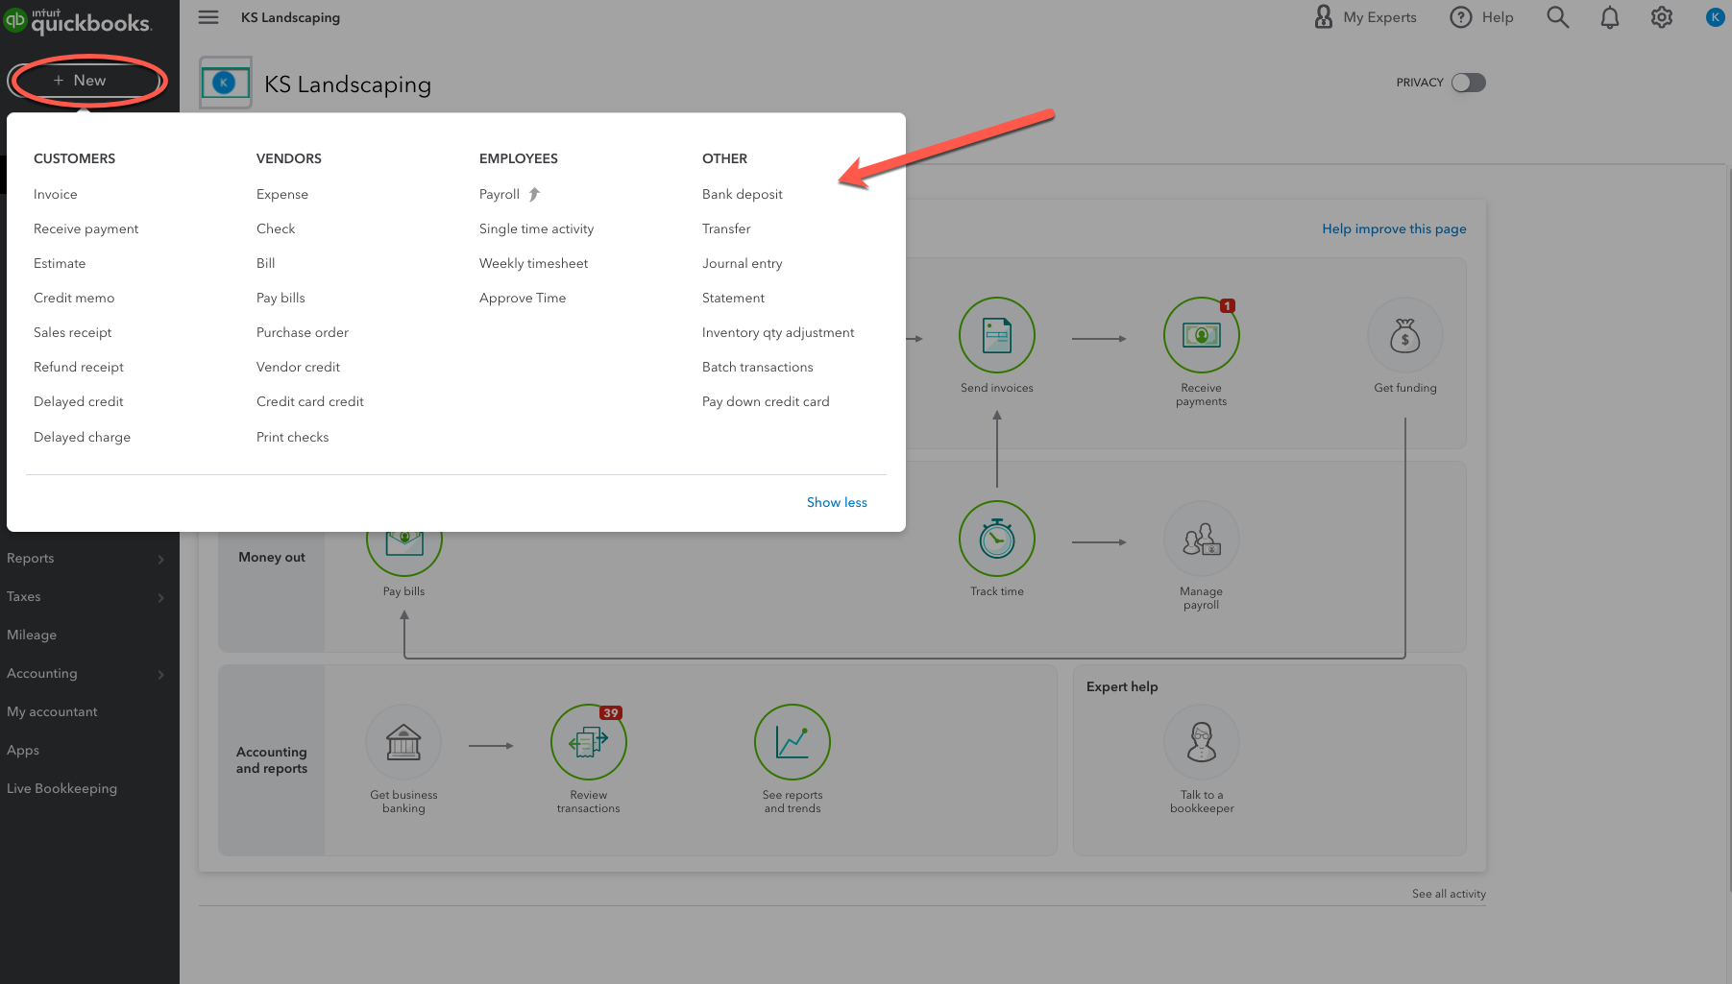This screenshot has height=984, width=1732.
Task: Select the See reports and trends icon
Action: 792,742
